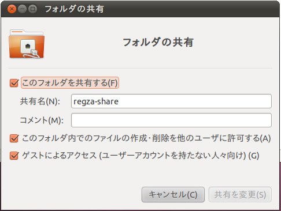This screenshot has width=281, height=211.
Task: Click the resize grip at dialog corner
Action: 276,207
